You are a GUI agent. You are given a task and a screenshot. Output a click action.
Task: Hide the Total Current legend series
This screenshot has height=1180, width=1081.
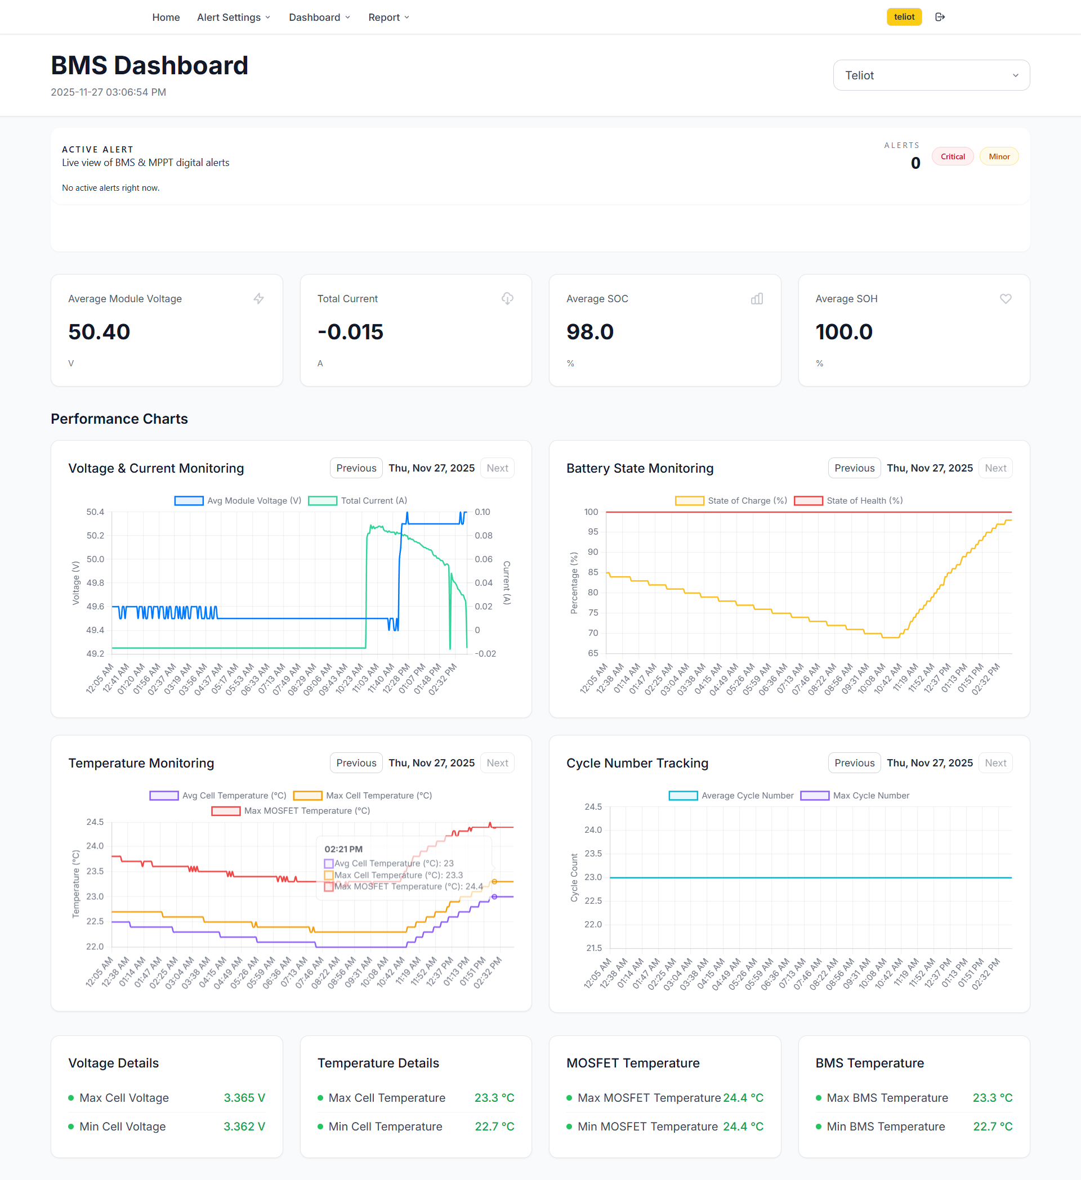(x=358, y=500)
